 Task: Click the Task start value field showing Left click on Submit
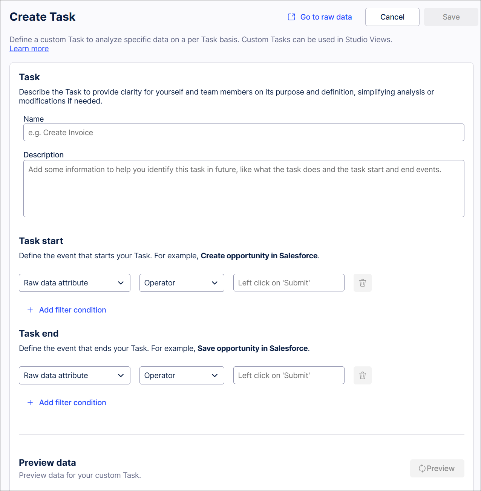[x=289, y=283]
